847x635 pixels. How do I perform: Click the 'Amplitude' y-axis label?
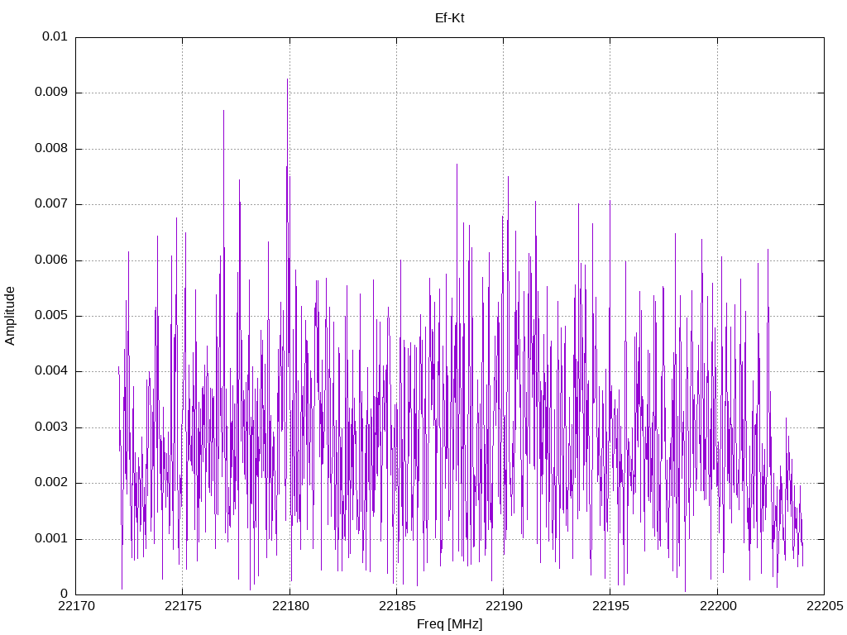click(10, 316)
